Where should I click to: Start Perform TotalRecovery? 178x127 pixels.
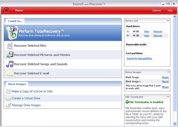tap(63, 33)
